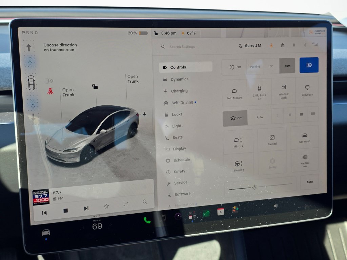Tap the LTE signal strength icon
347x260 pixels.
tap(315, 44)
